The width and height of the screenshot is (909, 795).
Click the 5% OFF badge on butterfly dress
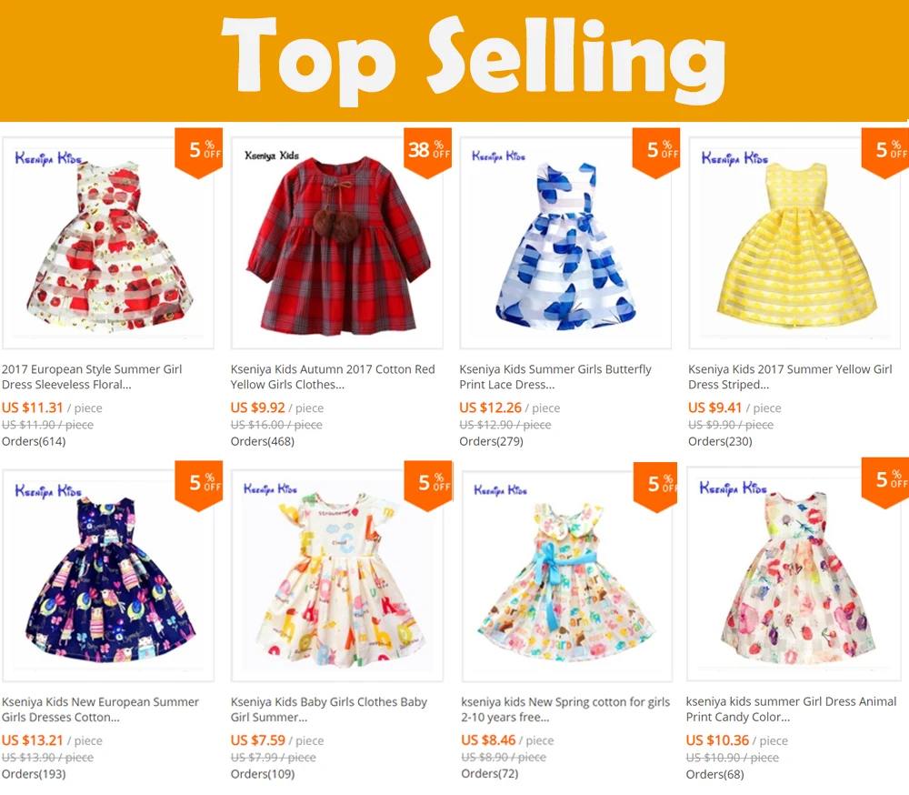[x=656, y=152]
